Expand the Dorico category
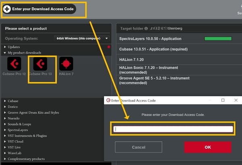The image size is (242, 165). pyautogui.click(x=5, y=107)
